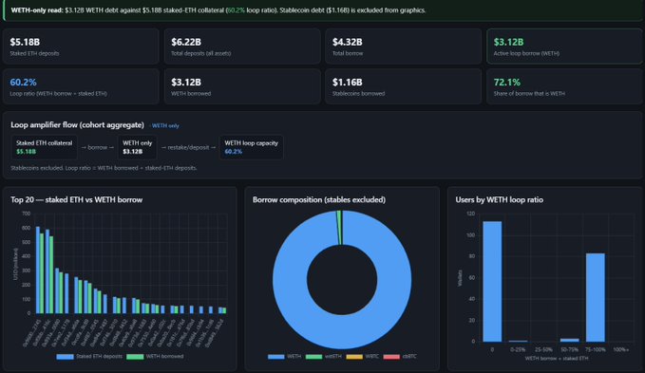
Task: Click the 'Loop amplifier flow (cohort aggregate)' heading
Action: coord(77,125)
